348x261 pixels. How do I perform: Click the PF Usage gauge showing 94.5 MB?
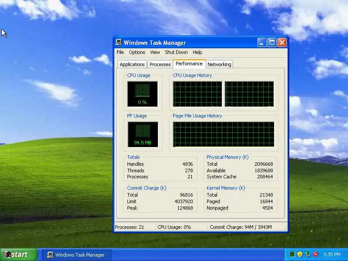143,134
